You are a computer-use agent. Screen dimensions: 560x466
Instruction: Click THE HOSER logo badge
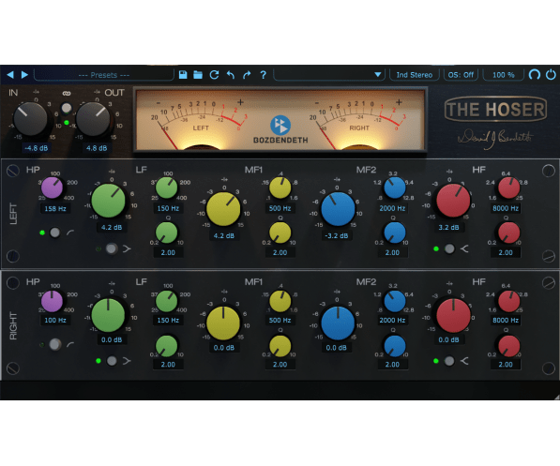click(495, 110)
